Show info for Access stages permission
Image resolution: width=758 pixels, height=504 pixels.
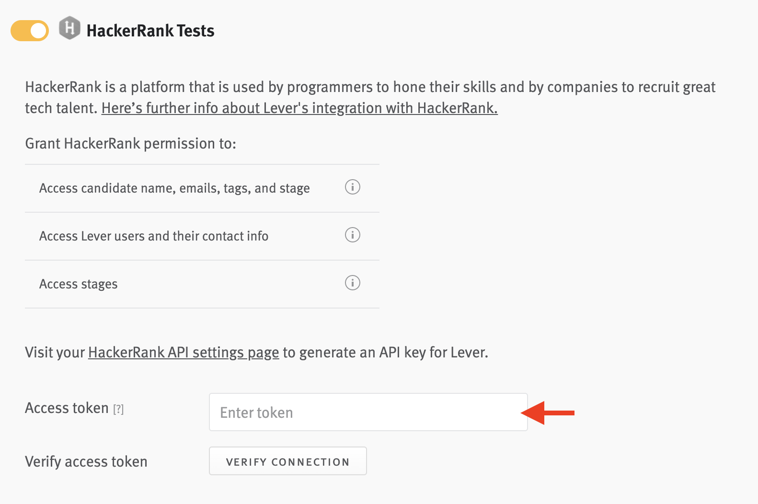pos(353,283)
